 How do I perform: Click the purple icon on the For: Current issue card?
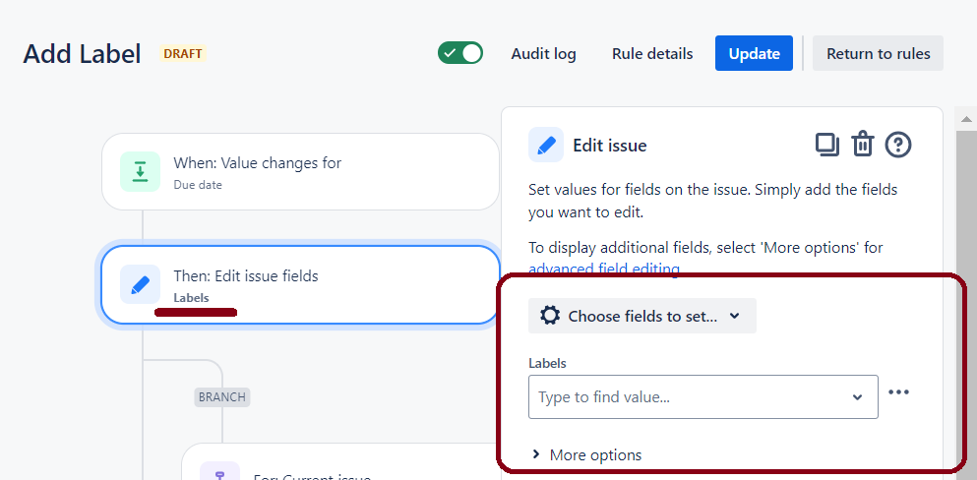tap(220, 472)
